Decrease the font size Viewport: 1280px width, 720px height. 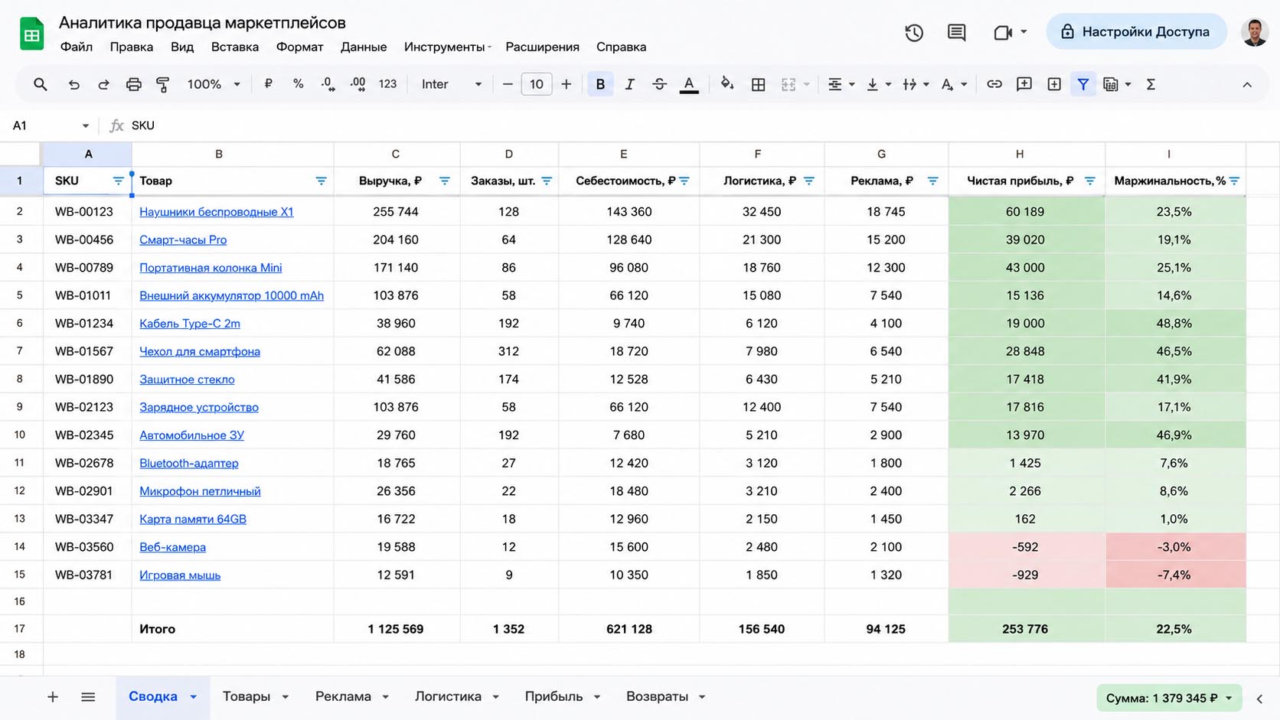pos(507,84)
